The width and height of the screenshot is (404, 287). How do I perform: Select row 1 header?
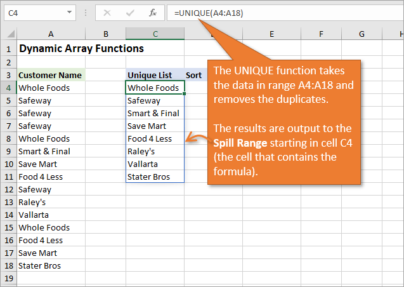[8, 48]
